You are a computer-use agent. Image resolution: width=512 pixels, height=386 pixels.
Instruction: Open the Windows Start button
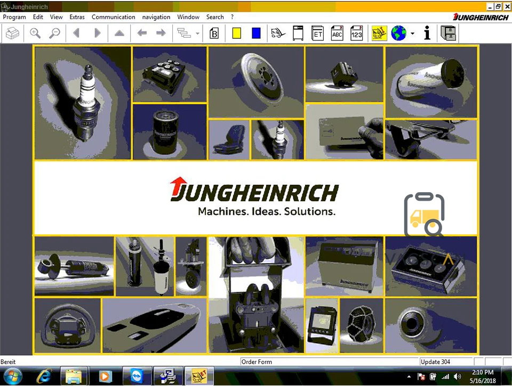[12, 376]
